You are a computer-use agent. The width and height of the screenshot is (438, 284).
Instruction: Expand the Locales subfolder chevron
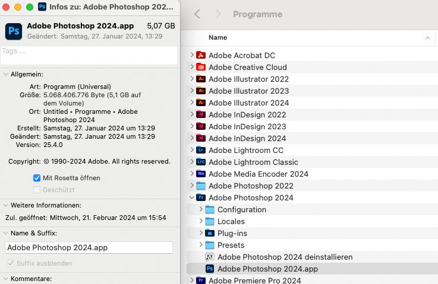[201, 221]
